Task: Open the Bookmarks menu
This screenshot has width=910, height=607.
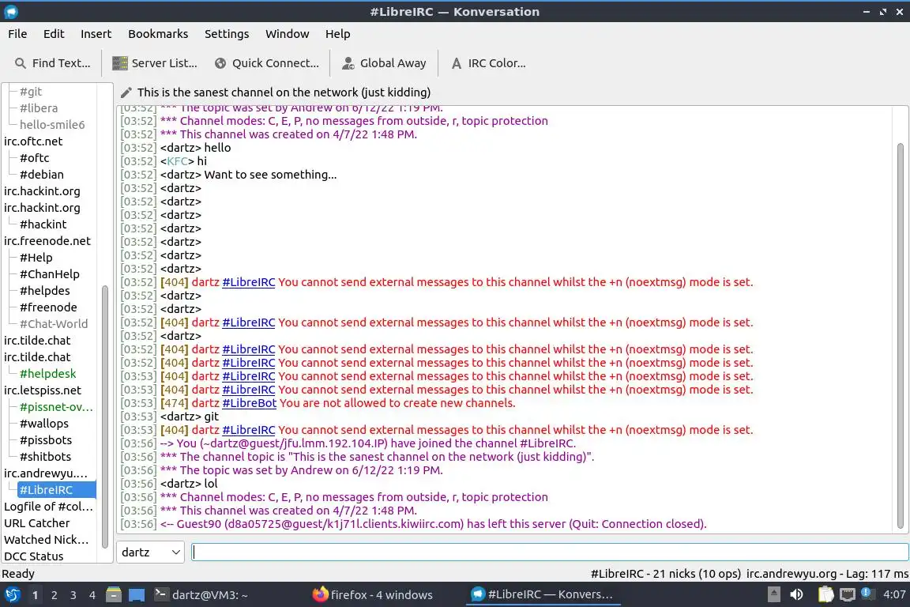Action: tap(158, 34)
